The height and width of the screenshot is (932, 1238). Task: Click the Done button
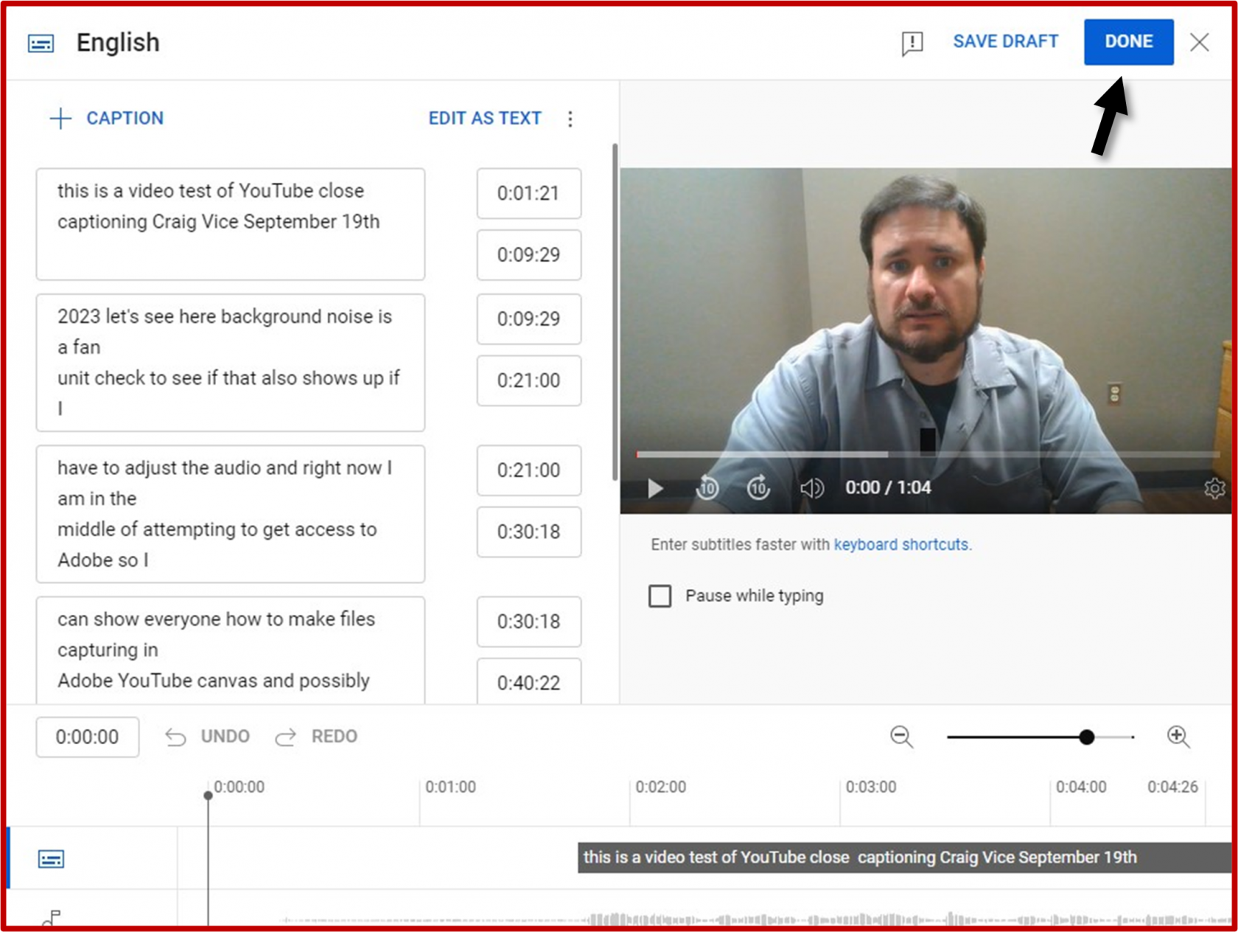(x=1128, y=42)
